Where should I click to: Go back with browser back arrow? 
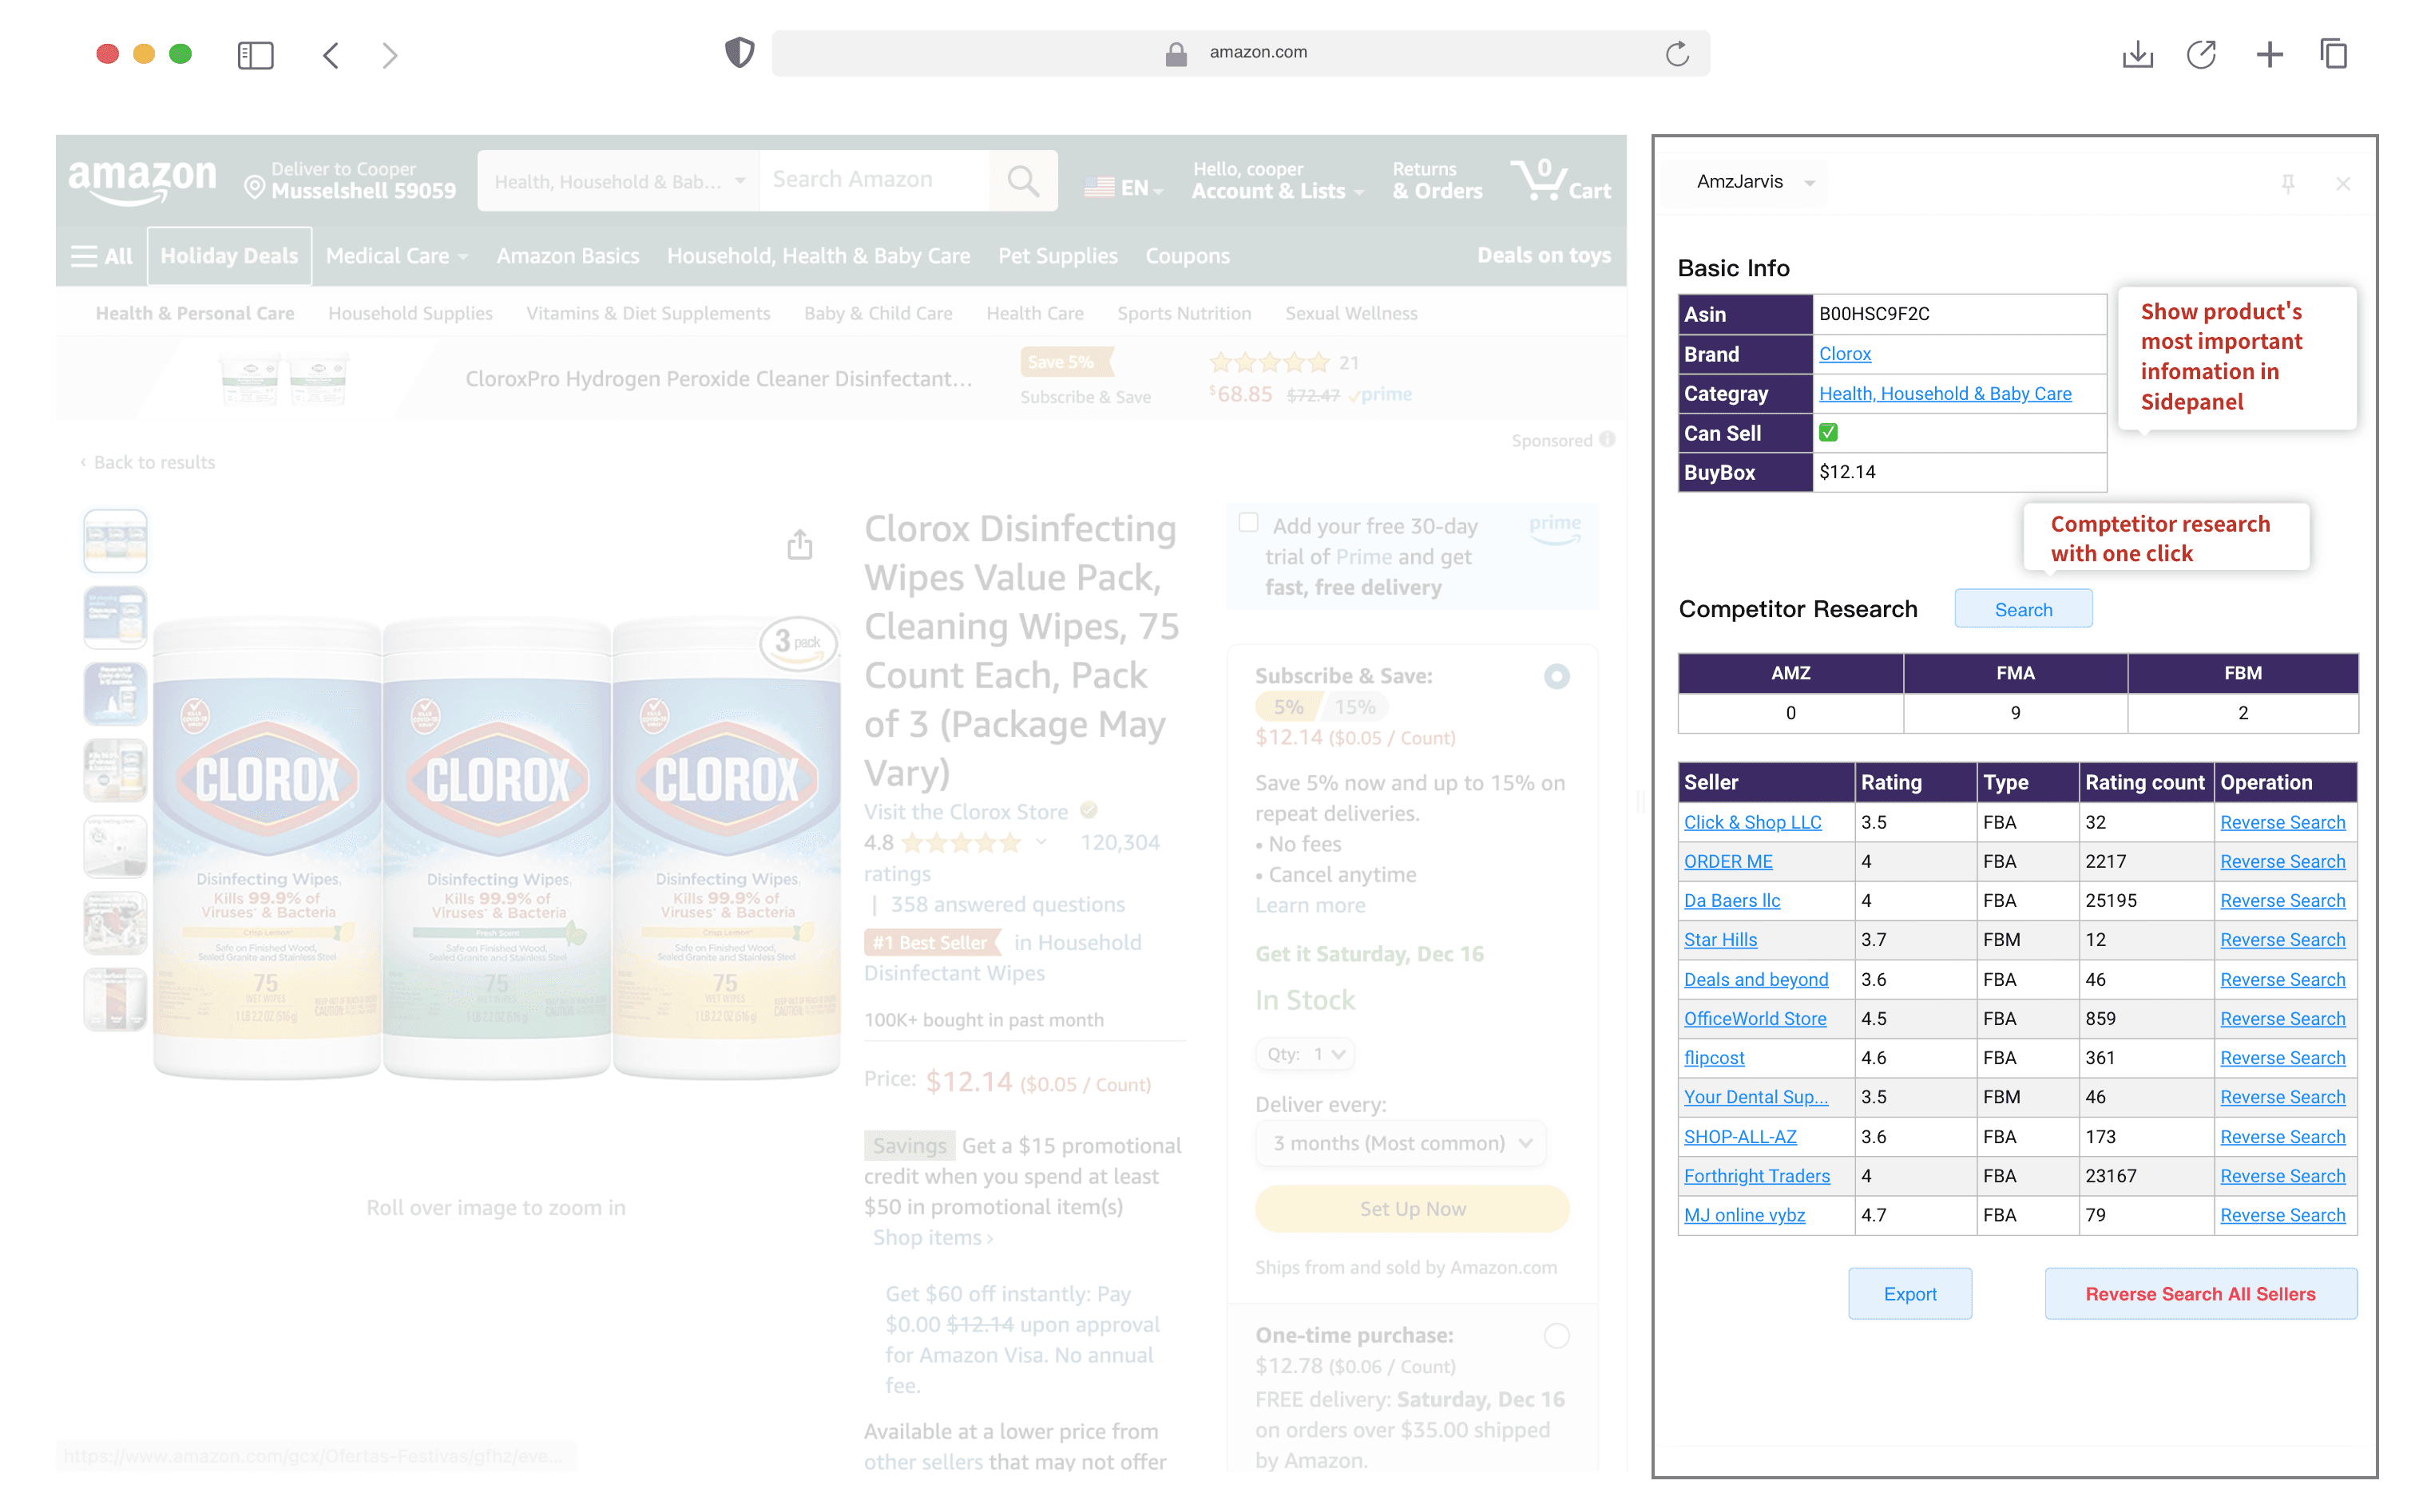coord(331,54)
